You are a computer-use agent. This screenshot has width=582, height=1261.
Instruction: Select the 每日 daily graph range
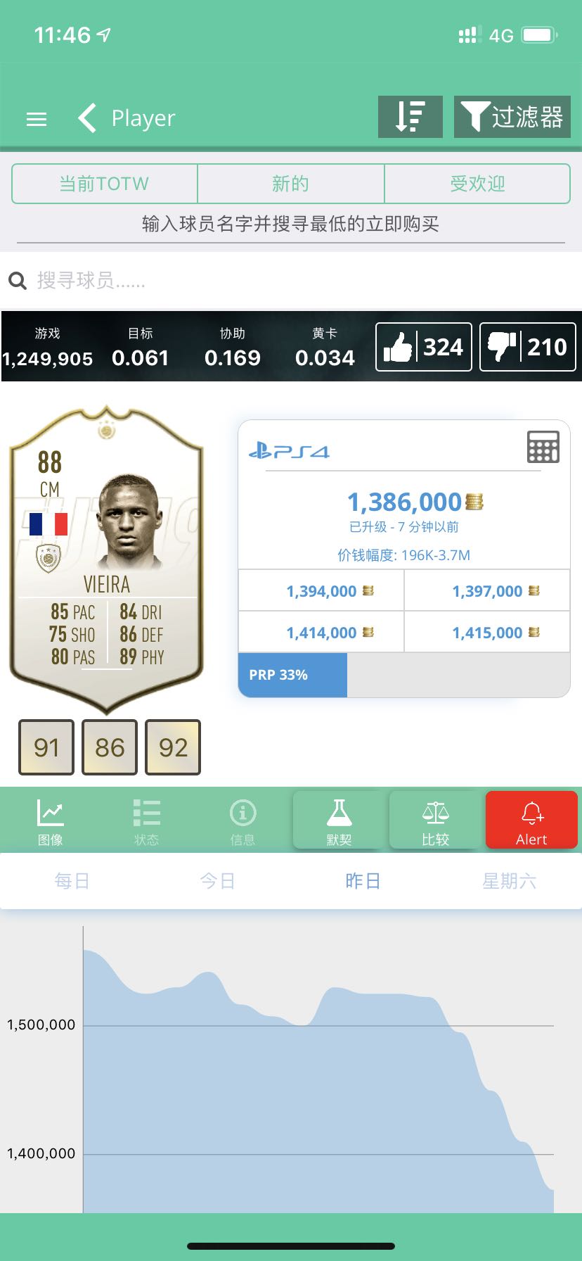click(72, 881)
